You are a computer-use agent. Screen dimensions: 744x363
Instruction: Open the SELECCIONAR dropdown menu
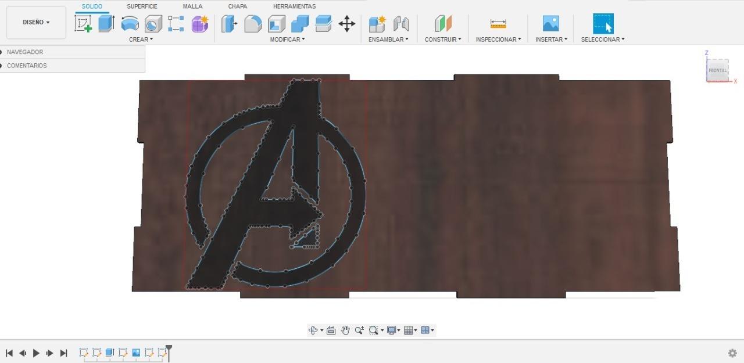pyautogui.click(x=603, y=39)
